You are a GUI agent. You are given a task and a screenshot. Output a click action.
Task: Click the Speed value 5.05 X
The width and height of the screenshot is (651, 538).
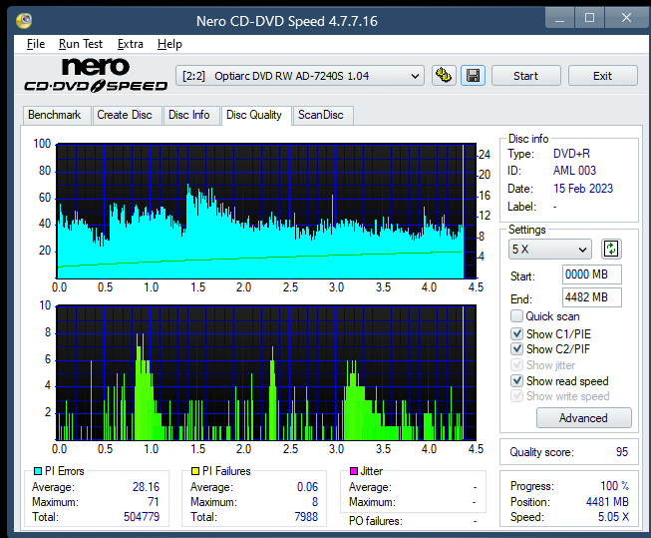click(x=614, y=517)
